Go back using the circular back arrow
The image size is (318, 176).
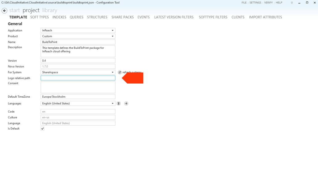pyautogui.click(x=4, y=10)
